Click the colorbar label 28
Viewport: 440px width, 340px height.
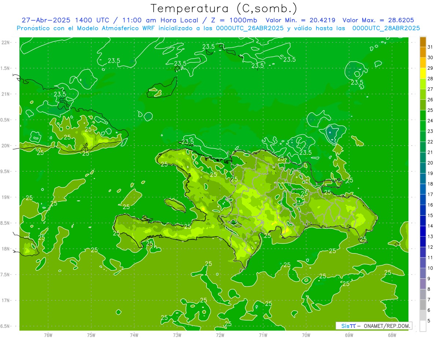pyautogui.click(x=430, y=78)
